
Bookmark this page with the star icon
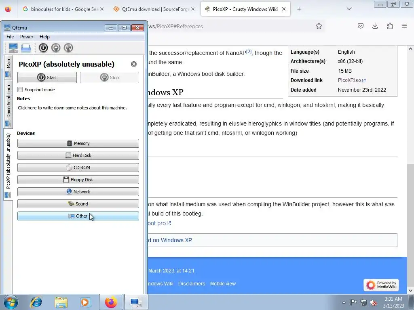319,26
